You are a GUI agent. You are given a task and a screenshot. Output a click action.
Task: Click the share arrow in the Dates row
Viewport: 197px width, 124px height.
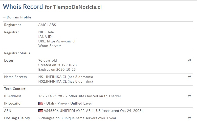click(189, 61)
